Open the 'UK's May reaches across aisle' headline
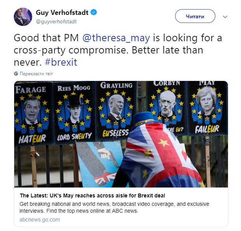The width and height of the screenshot is (241, 231). point(92,195)
